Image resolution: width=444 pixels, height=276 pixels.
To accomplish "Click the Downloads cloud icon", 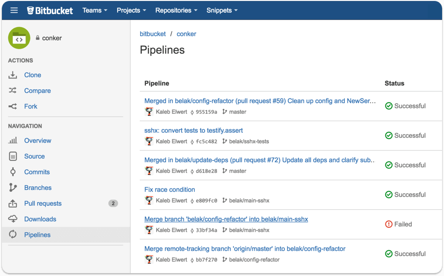I will pos(13,219).
